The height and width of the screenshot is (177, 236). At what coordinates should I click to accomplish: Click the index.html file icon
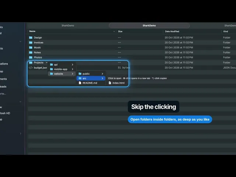pyautogui.click(x=110, y=83)
